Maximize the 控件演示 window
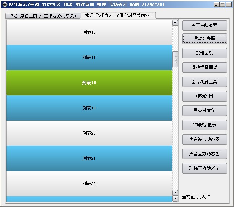Viewport: 234px width, 207px height. click(x=222, y=5)
